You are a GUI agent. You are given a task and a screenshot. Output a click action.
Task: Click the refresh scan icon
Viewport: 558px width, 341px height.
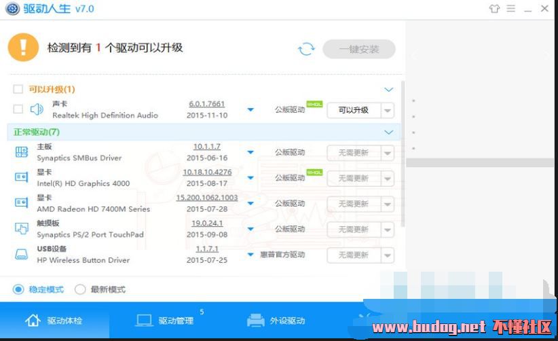tap(306, 49)
